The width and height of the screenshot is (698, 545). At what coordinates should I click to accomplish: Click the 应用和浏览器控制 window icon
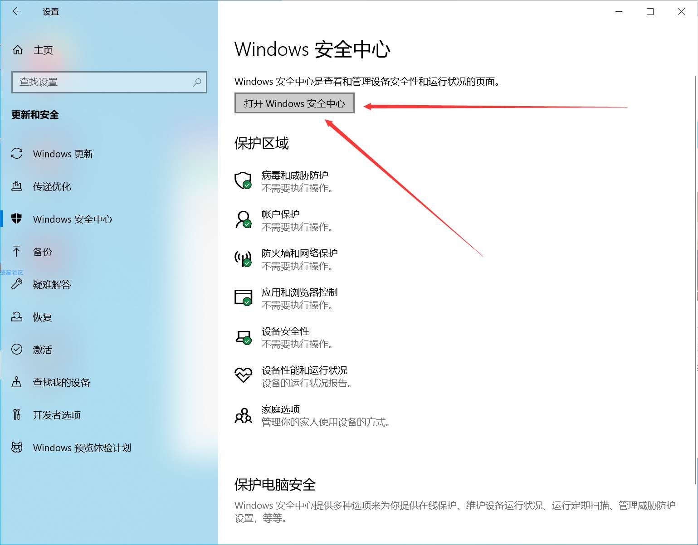point(243,297)
